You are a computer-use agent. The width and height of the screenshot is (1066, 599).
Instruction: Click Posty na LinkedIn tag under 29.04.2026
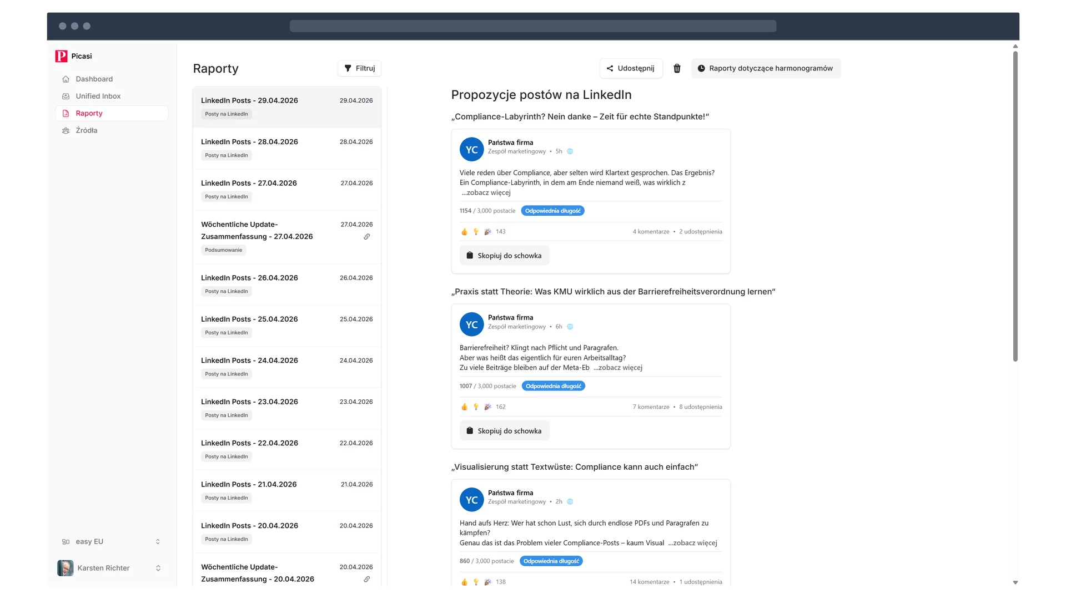[227, 114]
